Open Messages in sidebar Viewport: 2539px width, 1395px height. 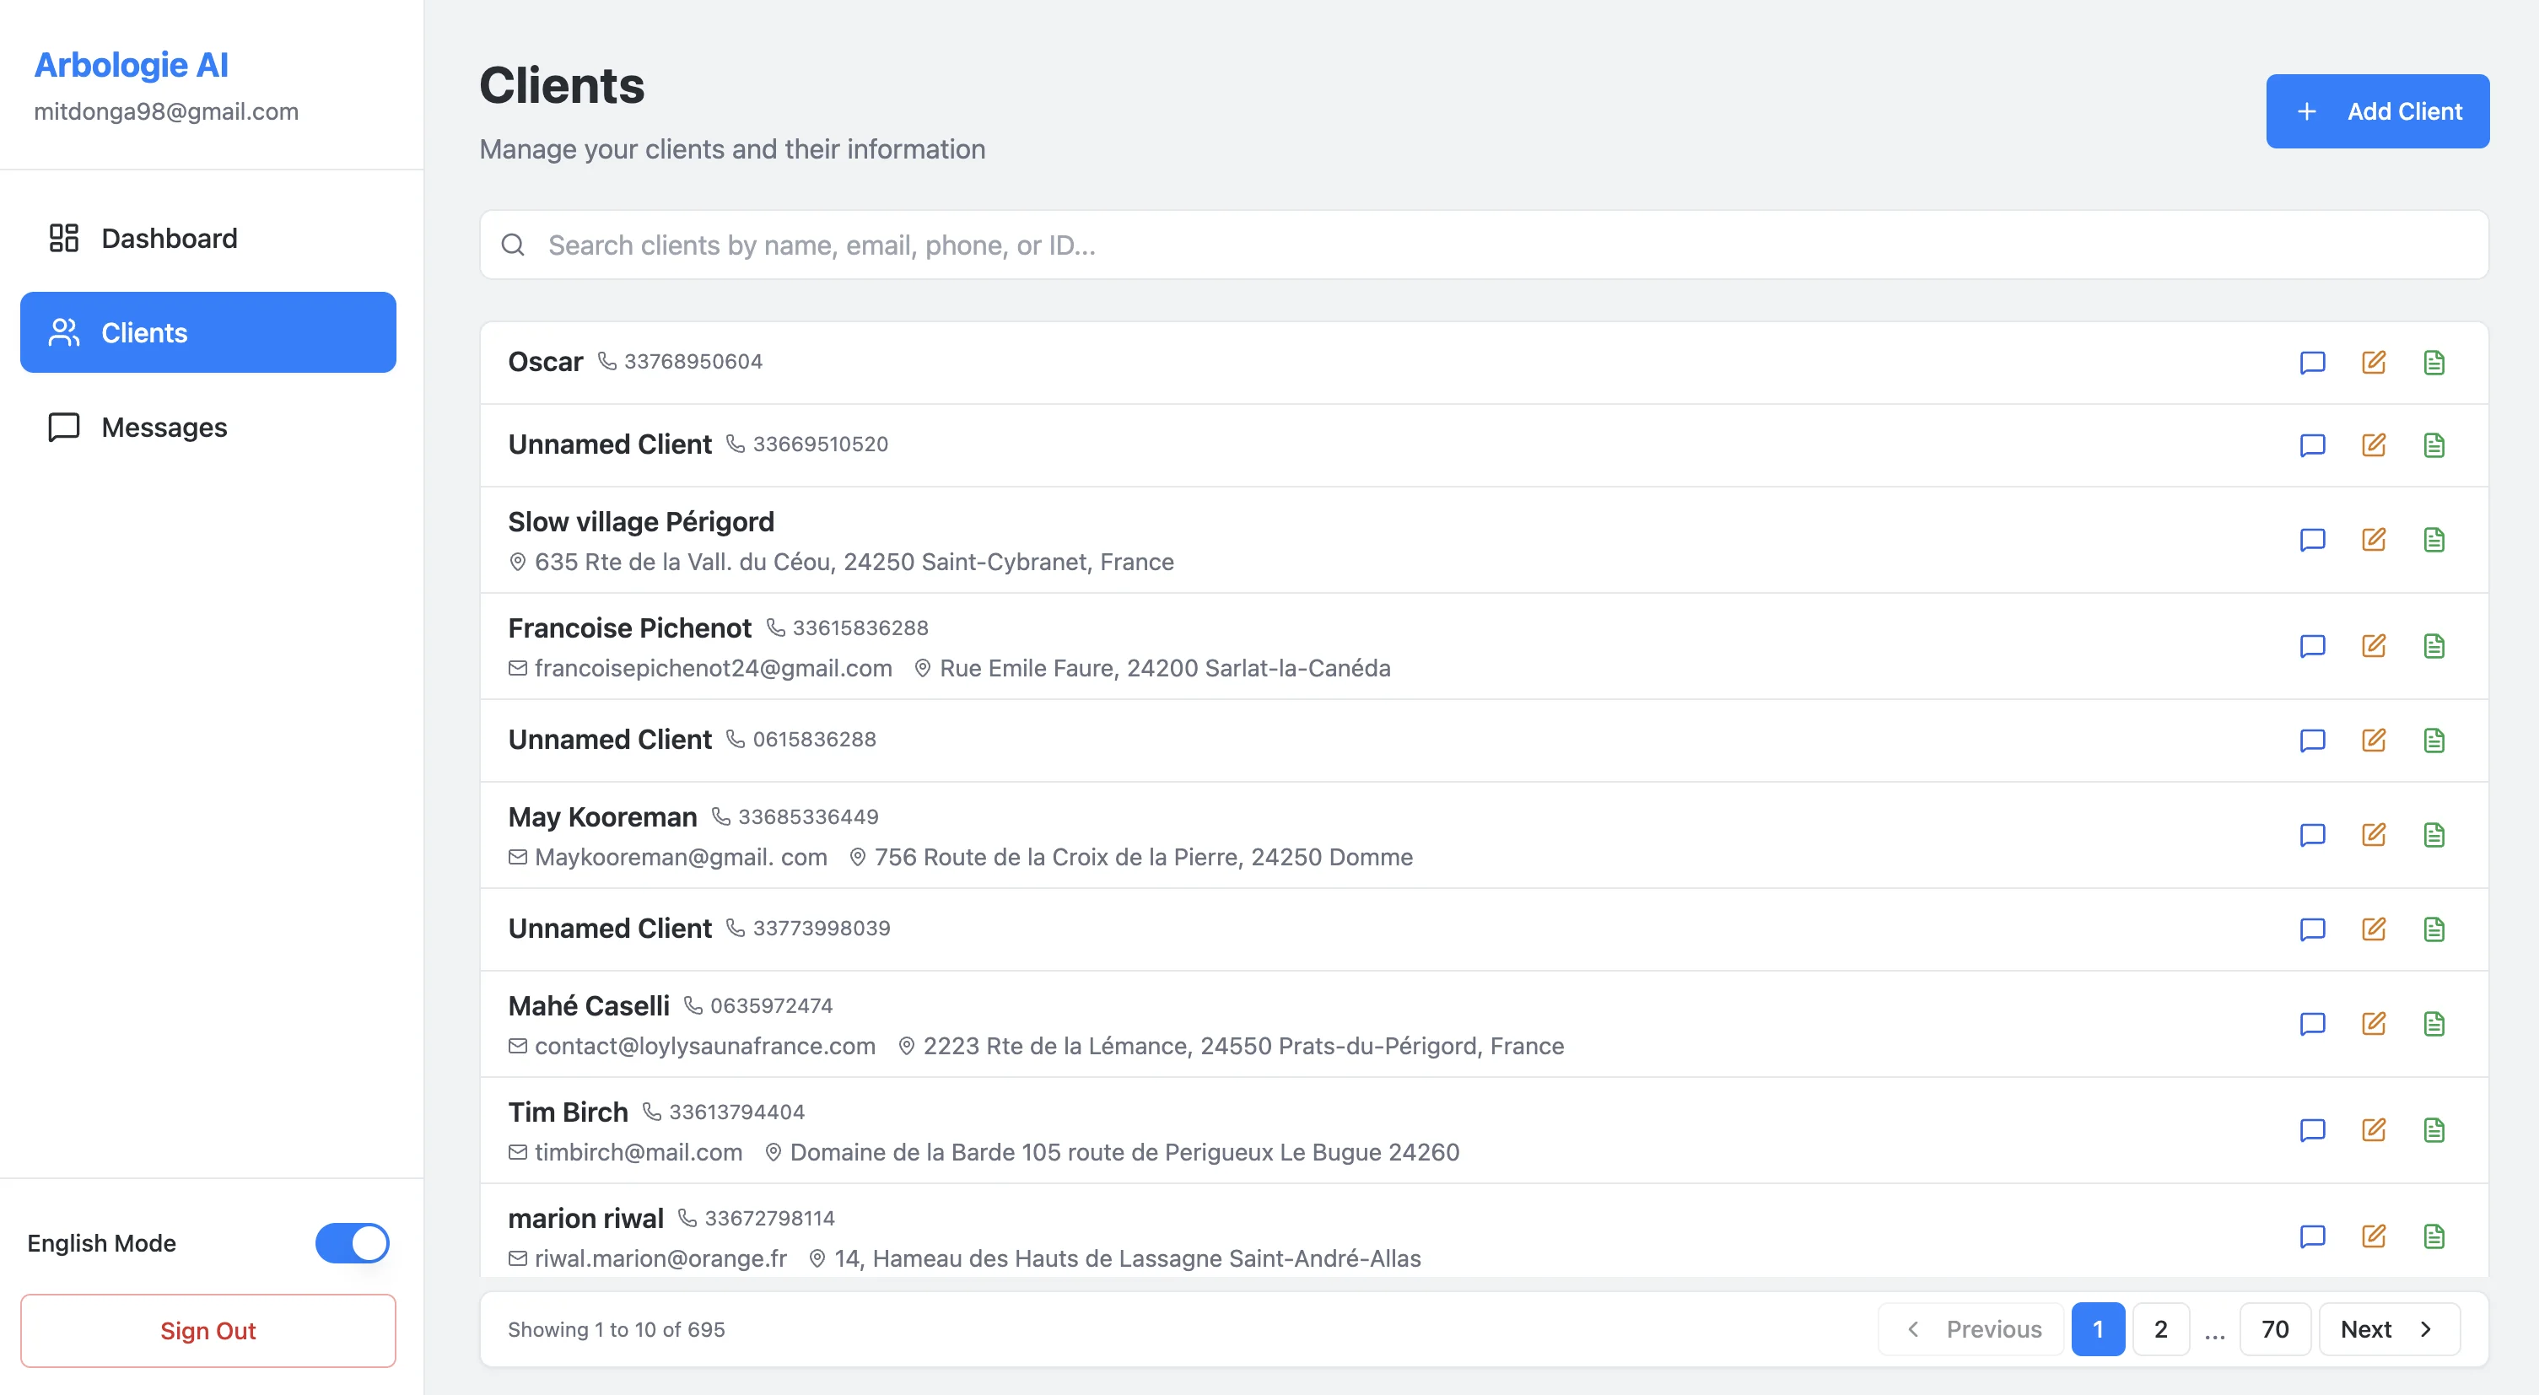(164, 428)
